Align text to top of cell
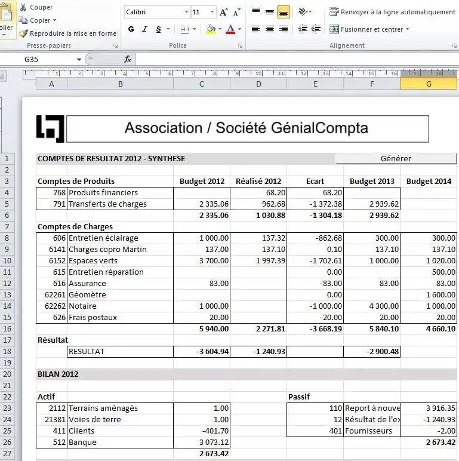 click(256, 12)
